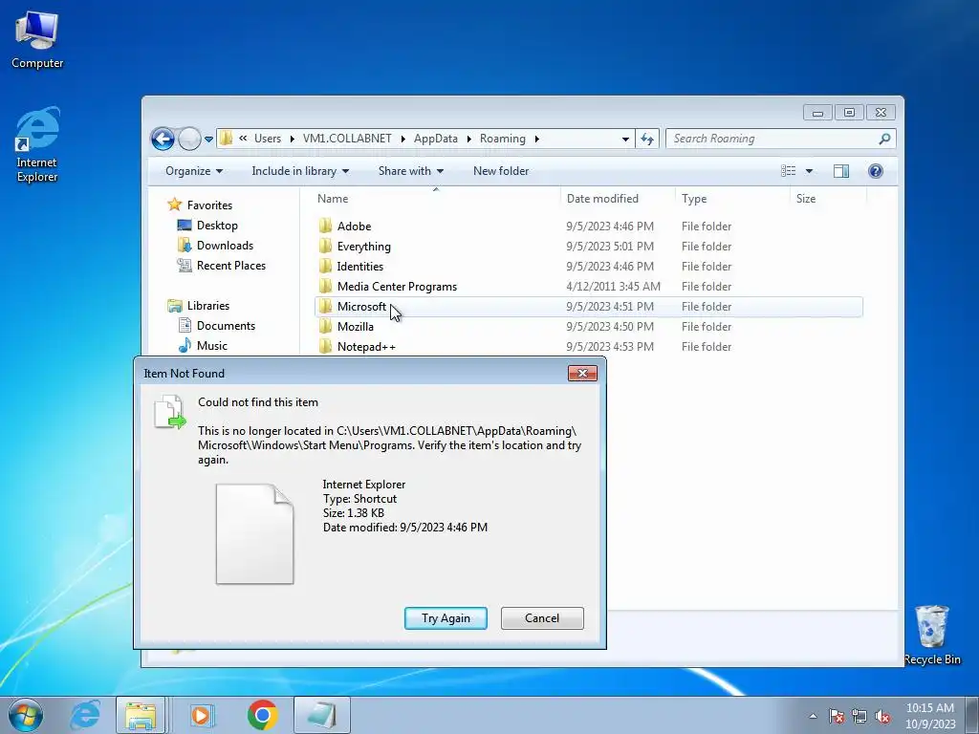979x734 pixels.
Task: Expand the arrow after Roaming breadcrumb
Action: (536, 139)
